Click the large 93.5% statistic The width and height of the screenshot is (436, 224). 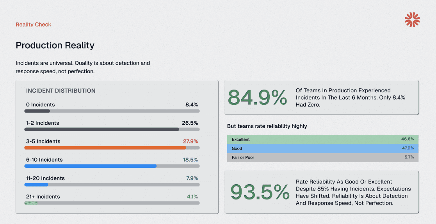[260, 192]
